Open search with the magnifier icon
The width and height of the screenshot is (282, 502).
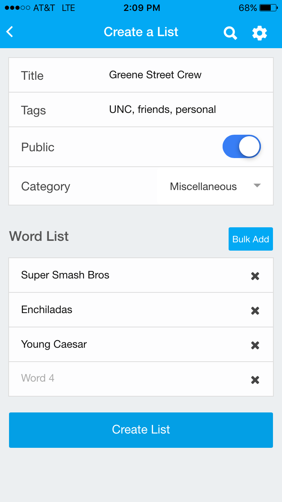(x=230, y=33)
